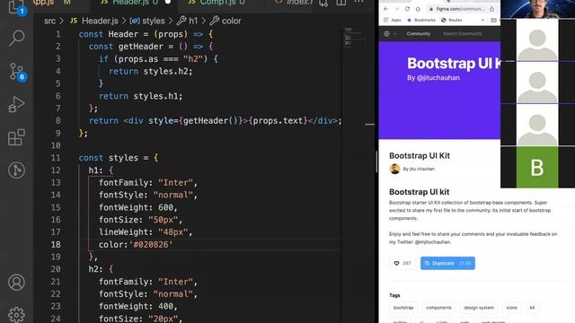Open the Search view in the activity bar

[x=16, y=38]
